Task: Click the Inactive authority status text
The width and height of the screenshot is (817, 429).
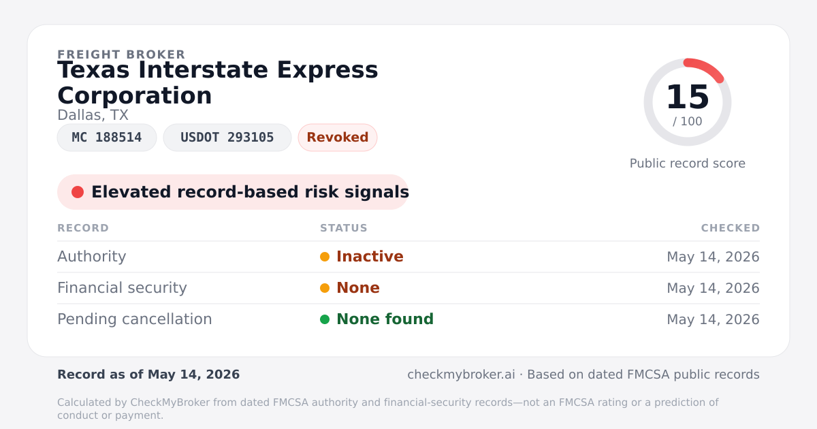Action: 370,257
